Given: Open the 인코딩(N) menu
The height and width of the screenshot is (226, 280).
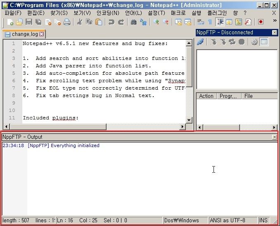Looking at the screenshot, I should (108, 13).
